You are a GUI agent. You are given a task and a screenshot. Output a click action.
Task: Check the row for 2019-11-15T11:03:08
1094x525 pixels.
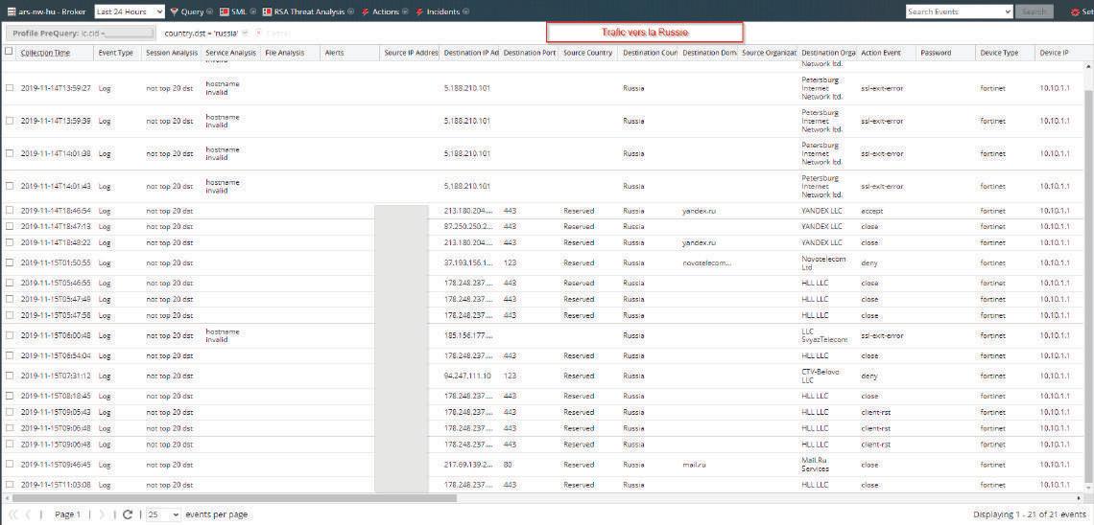pos(9,485)
